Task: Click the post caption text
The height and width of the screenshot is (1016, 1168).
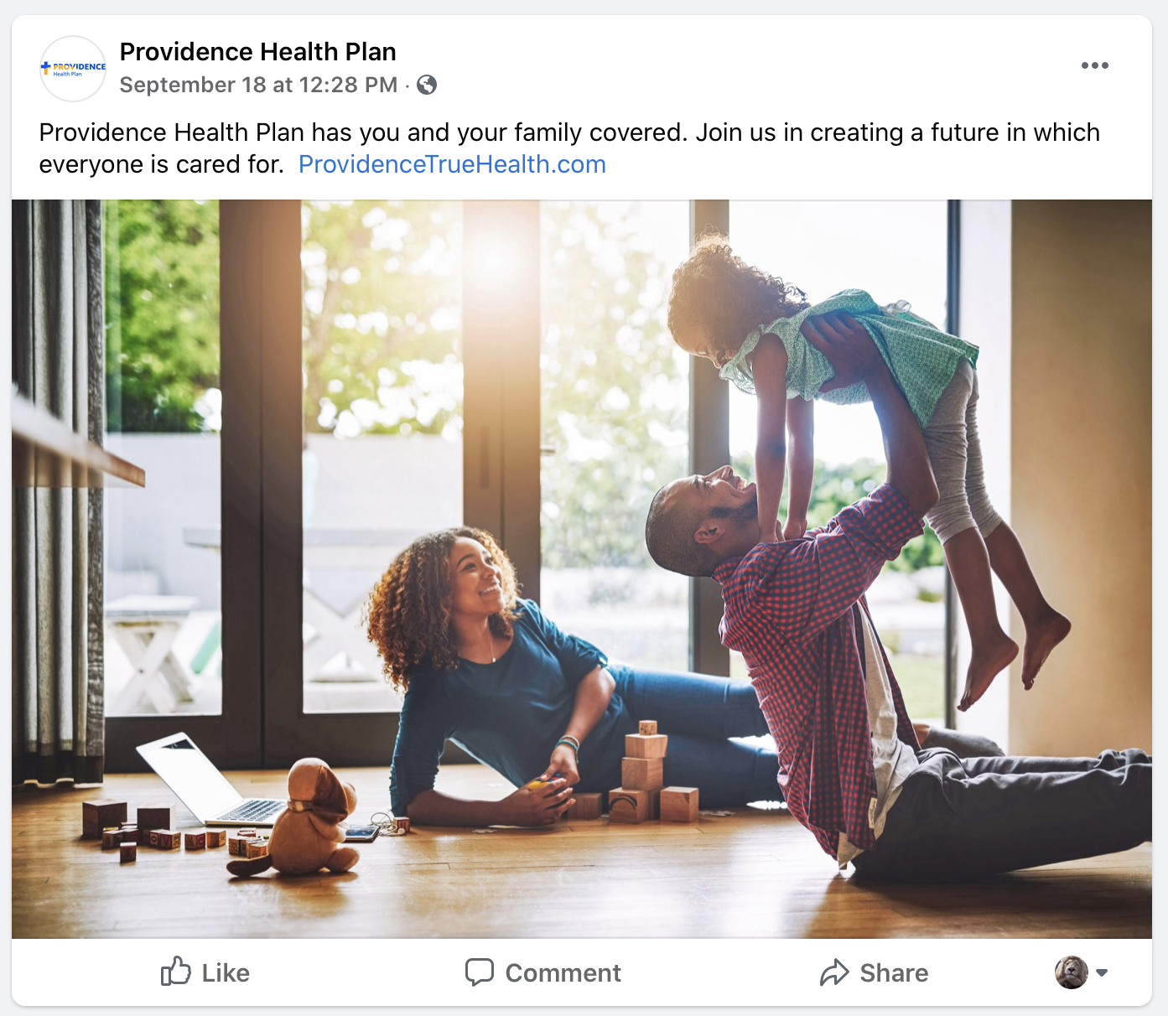Action: click(569, 148)
